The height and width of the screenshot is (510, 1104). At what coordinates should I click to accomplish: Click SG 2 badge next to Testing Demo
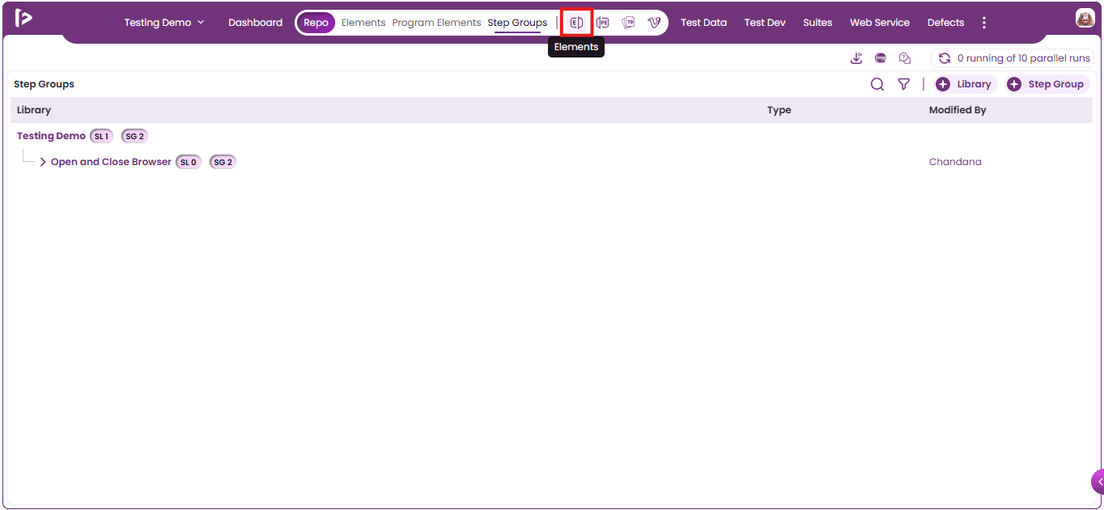tap(134, 136)
